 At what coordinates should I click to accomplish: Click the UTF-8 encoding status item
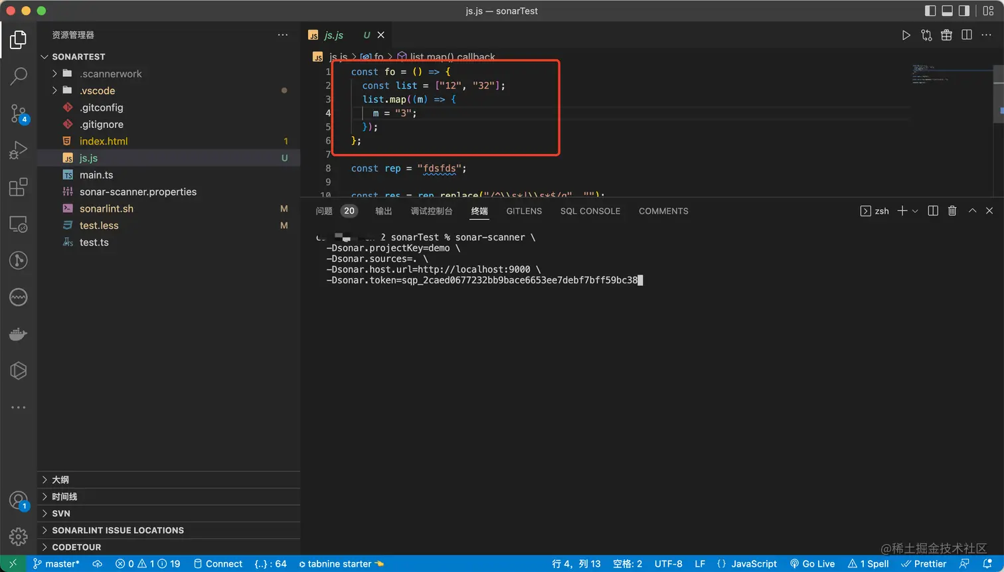click(668, 563)
